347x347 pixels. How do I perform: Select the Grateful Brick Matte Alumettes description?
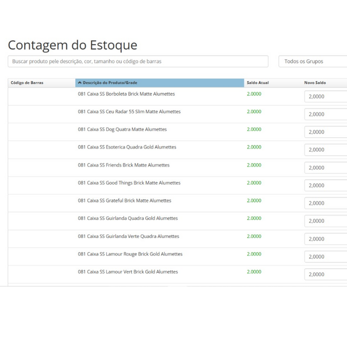(x=124, y=201)
